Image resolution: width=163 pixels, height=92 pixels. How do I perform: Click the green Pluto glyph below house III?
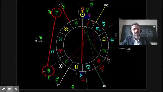click(x=49, y=77)
